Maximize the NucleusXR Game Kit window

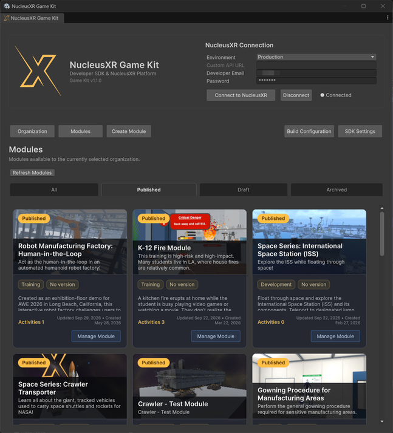tap(363, 6)
